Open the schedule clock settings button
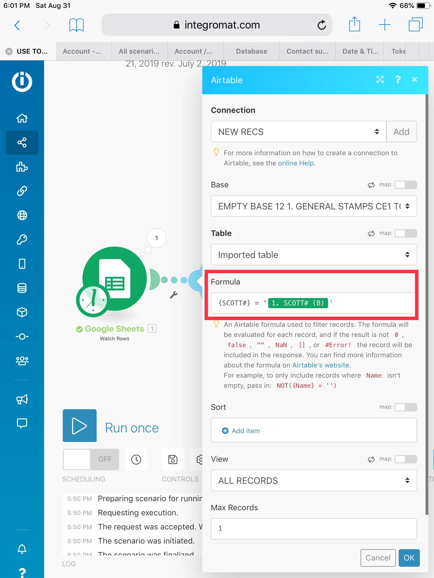This screenshot has height=578, width=434. pyautogui.click(x=136, y=459)
